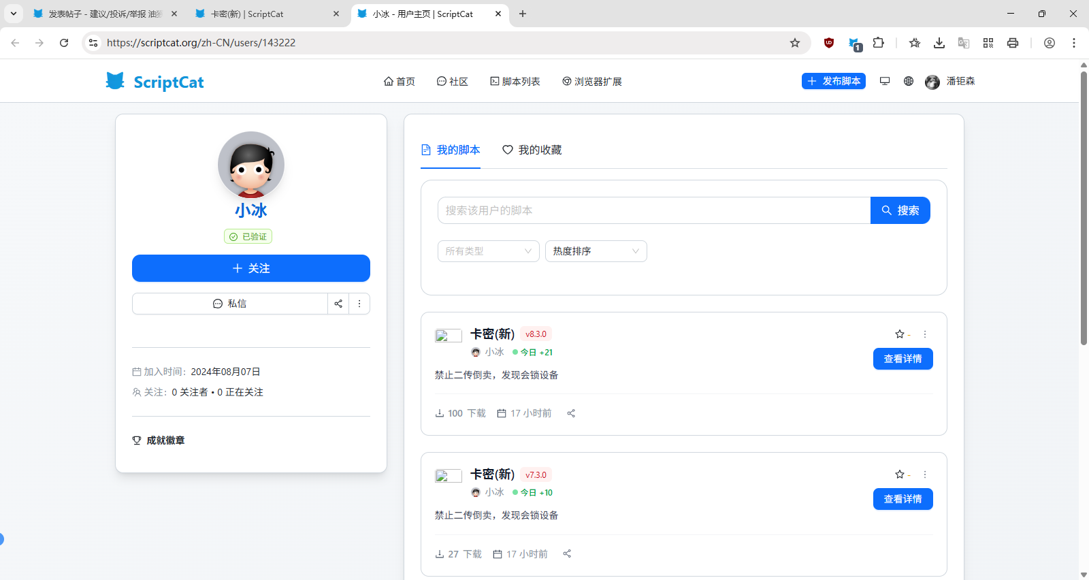The height and width of the screenshot is (580, 1089).
Task: Bookmark this page with star icon
Action: 795,43
